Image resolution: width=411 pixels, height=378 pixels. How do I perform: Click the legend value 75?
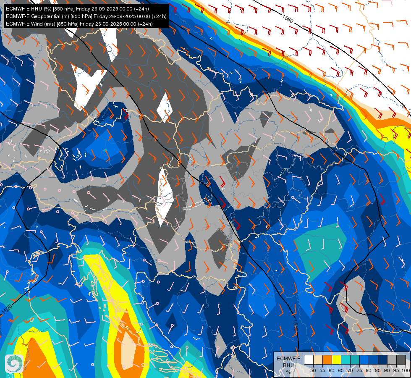pos(359,370)
